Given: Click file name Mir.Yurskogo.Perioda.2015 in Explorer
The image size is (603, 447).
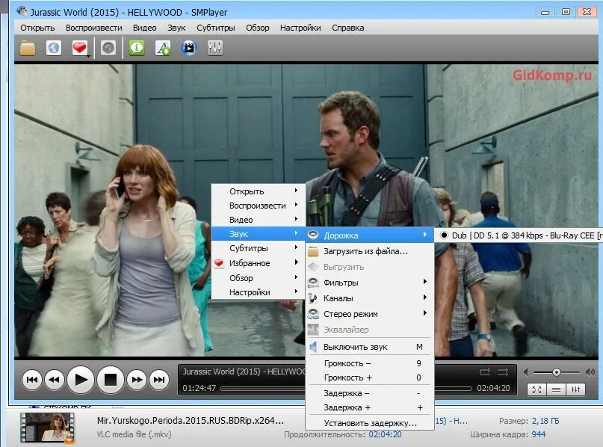Looking at the screenshot, I should click(191, 420).
